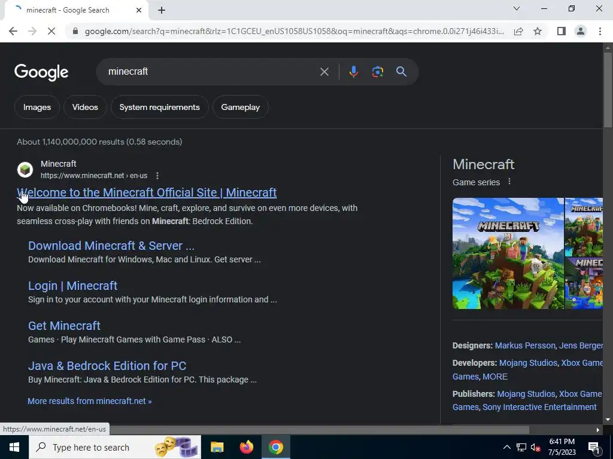The image size is (613, 459).
Task: Open File Explorer from taskbar
Action: tap(217, 447)
